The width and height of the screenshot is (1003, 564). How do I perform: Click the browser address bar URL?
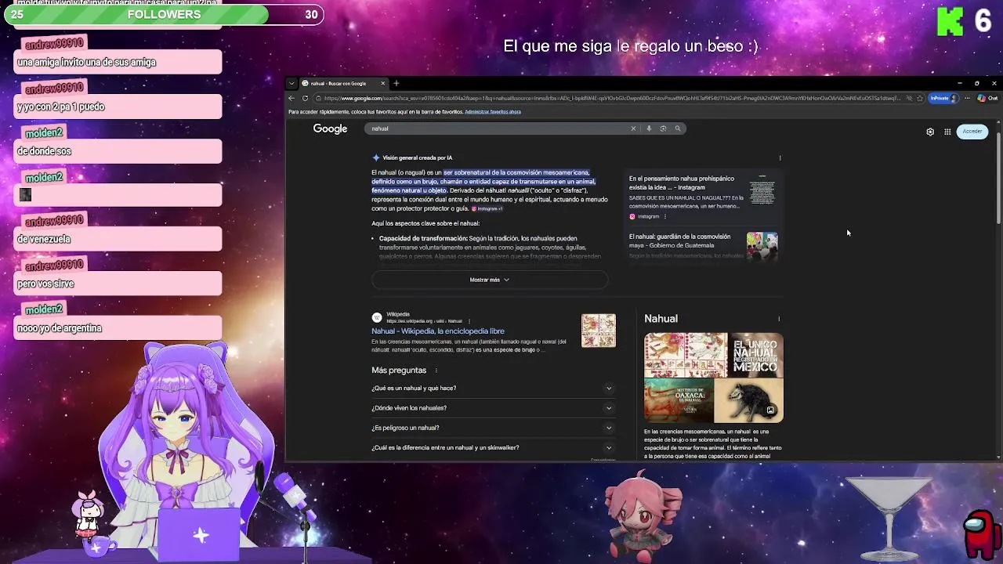(x=611, y=99)
